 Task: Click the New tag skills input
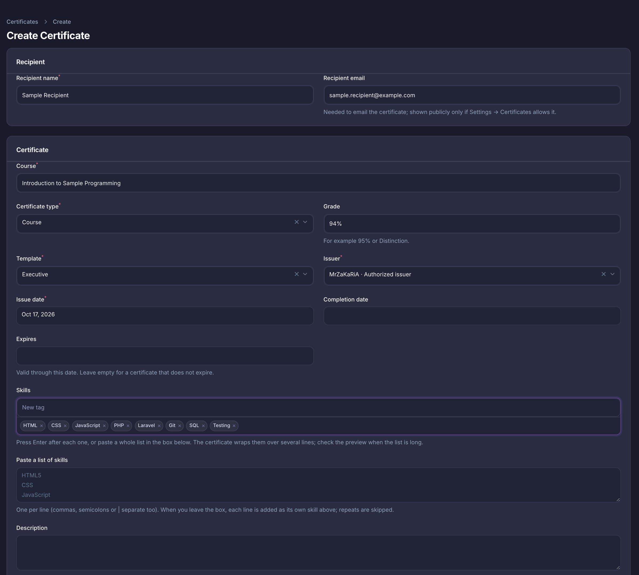(318, 407)
